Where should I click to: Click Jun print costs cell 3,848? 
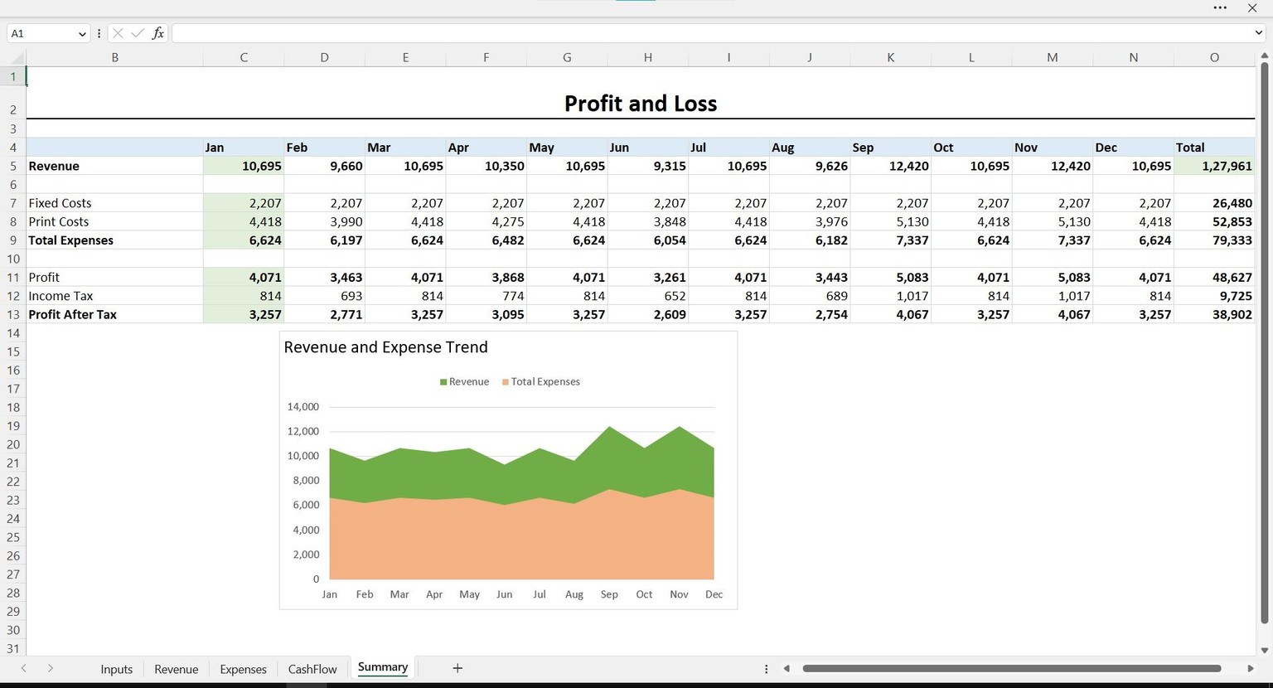click(x=648, y=222)
